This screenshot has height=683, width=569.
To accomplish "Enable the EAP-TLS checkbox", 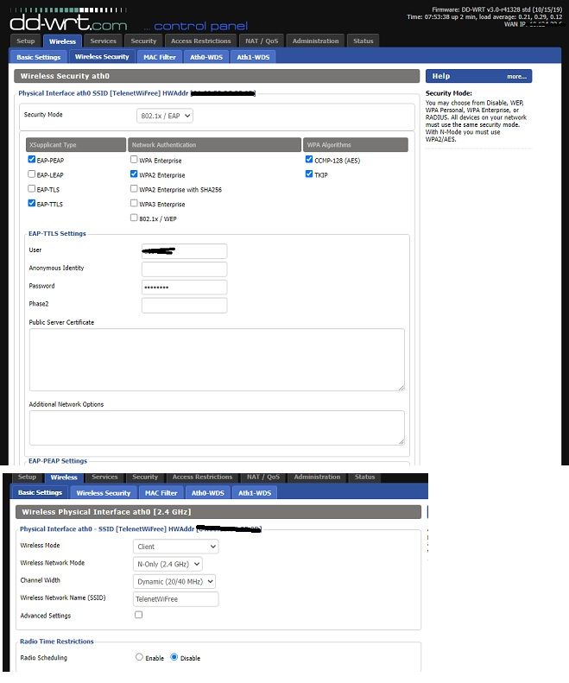I will (32, 189).
